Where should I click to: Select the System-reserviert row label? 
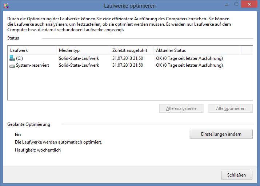coord(32,65)
